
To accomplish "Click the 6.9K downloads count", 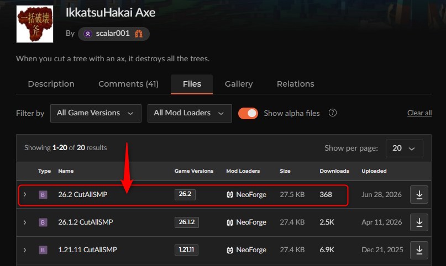I will (327, 250).
